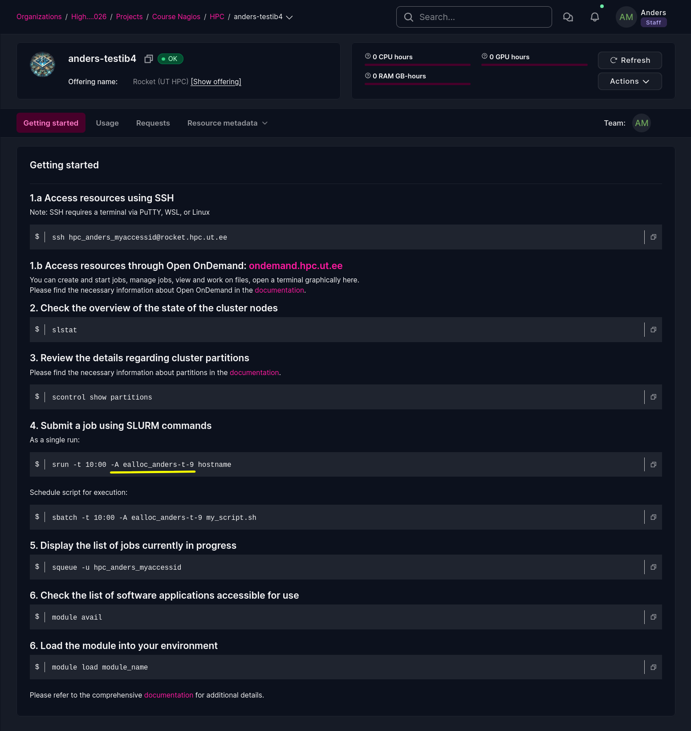Open the notifications bell

click(595, 17)
